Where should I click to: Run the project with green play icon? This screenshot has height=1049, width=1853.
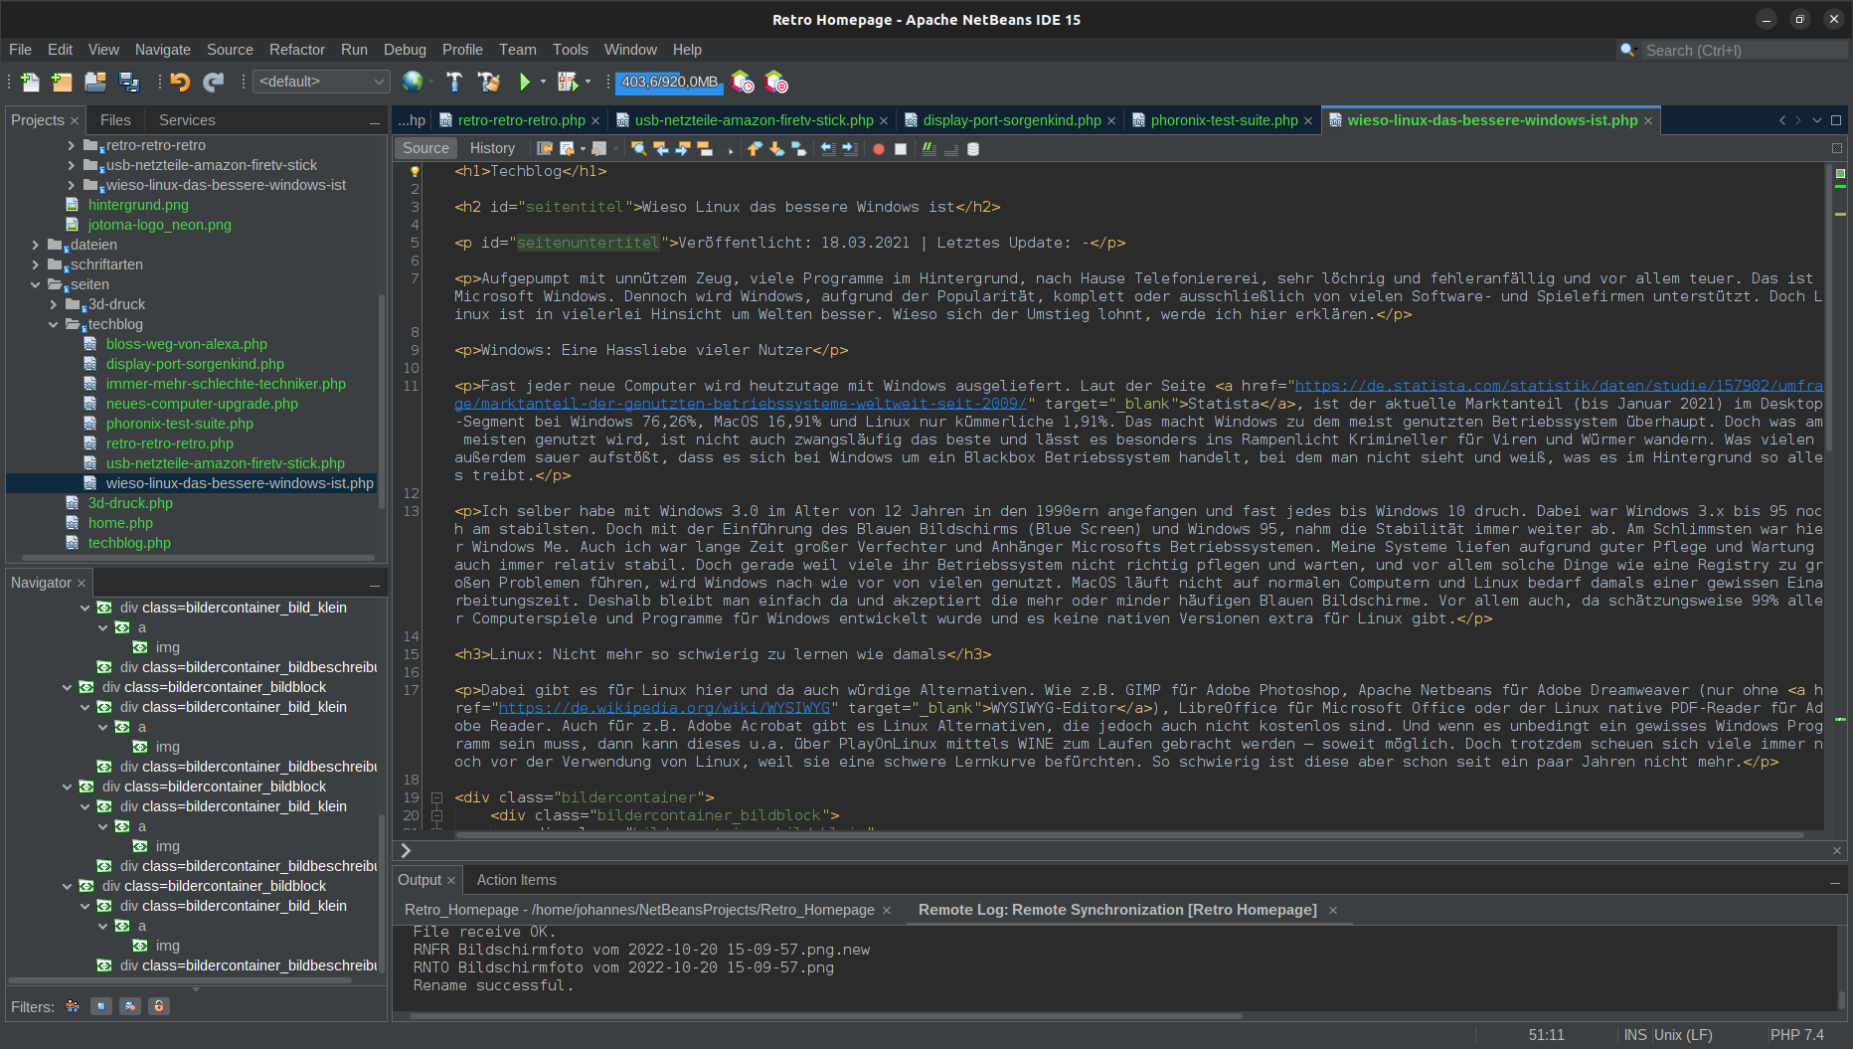pos(525,83)
